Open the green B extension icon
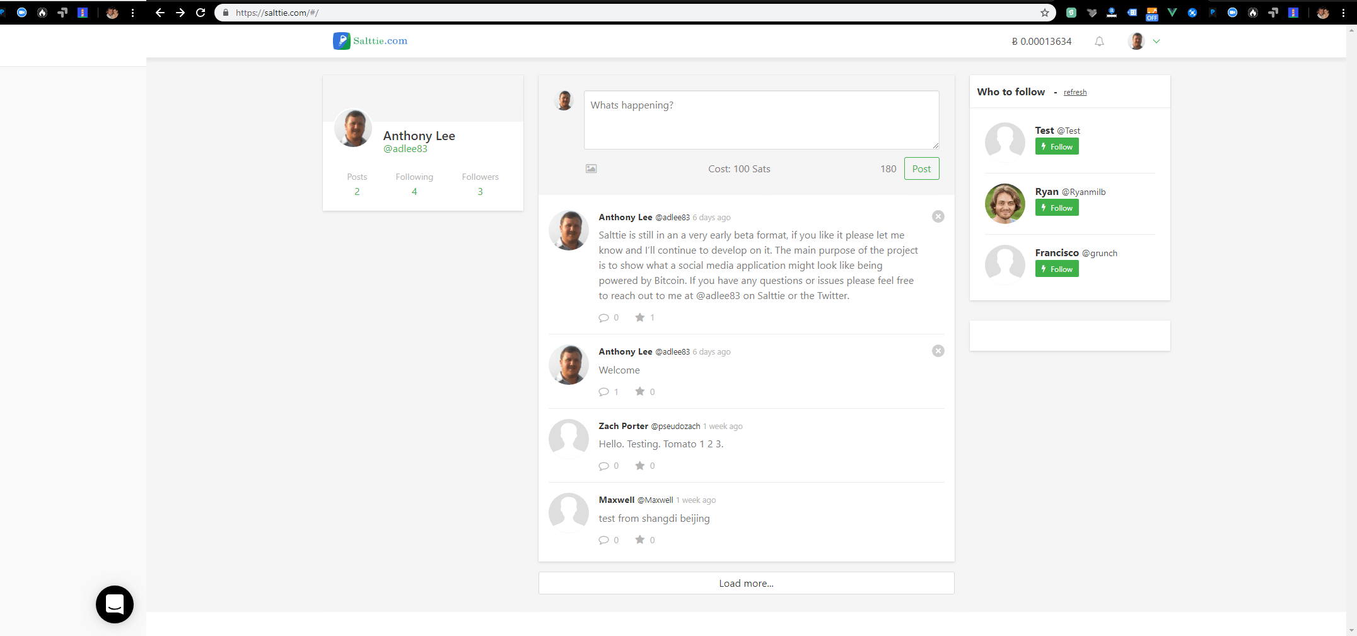The height and width of the screenshot is (636, 1357). tap(1071, 13)
